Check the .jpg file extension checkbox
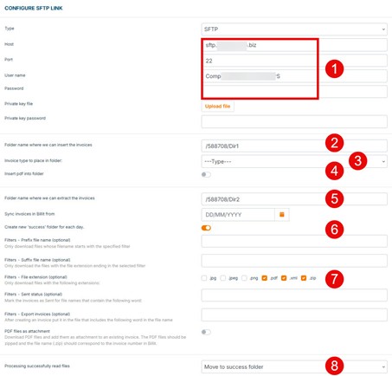392x376 pixels. click(x=204, y=278)
